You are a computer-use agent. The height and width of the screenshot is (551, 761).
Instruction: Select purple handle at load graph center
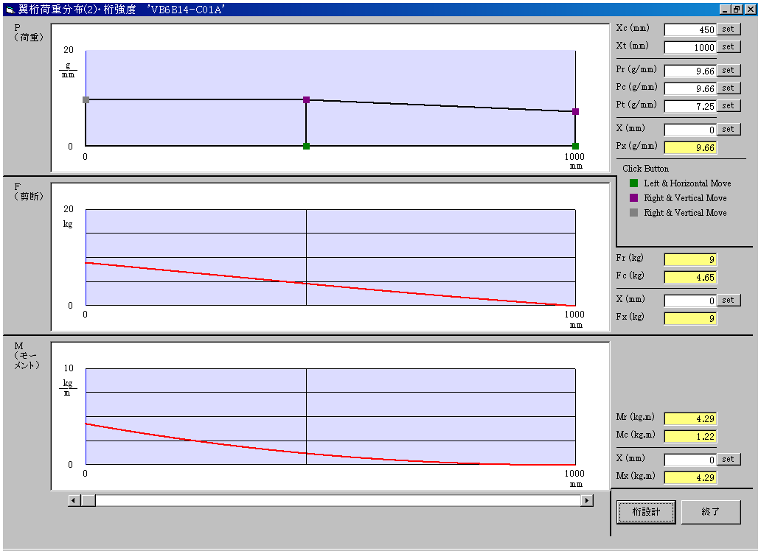pos(306,99)
